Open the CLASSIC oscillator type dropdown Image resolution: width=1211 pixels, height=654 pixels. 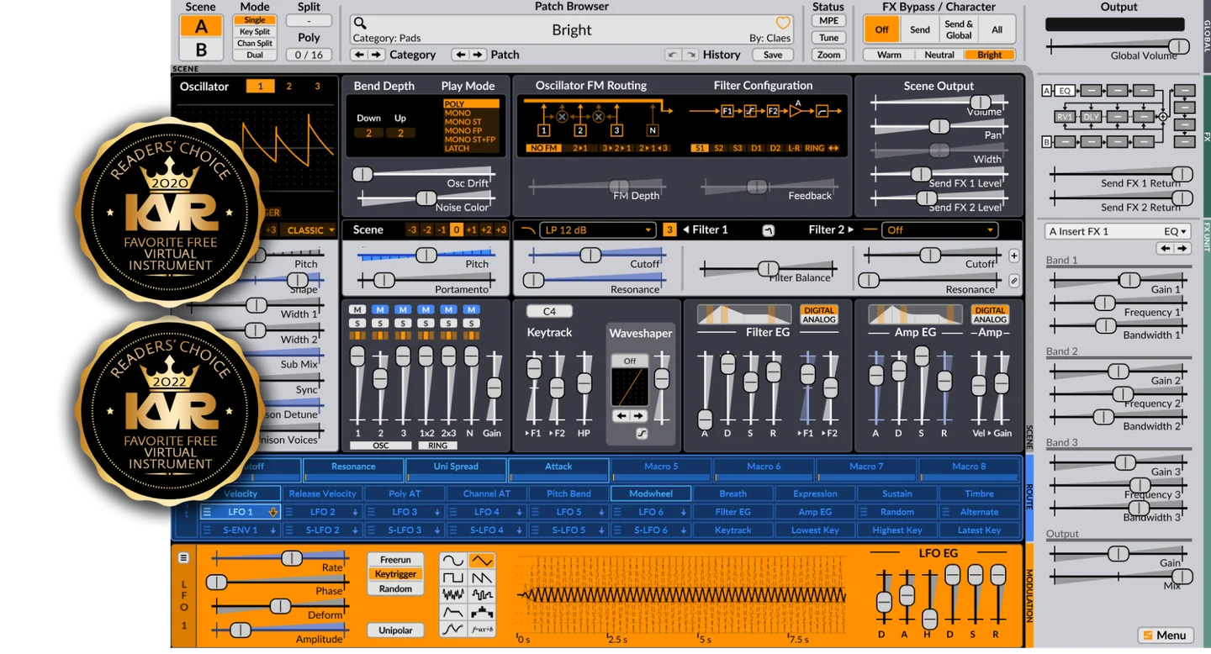pyautogui.click(x=309, y=229)
